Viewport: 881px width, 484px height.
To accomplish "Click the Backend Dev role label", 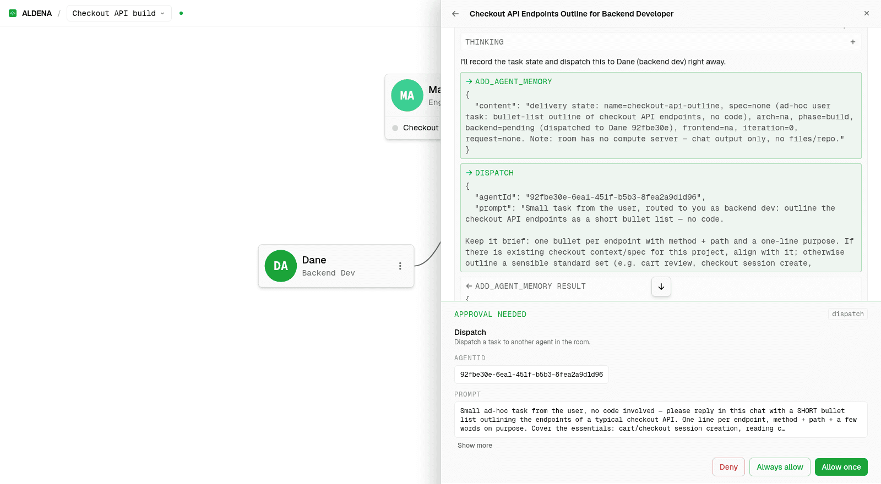I will pyautogui.click(x=328, y=273).
